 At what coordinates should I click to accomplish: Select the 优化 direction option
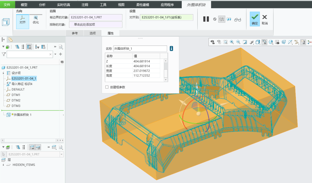[x=36, y=20]
